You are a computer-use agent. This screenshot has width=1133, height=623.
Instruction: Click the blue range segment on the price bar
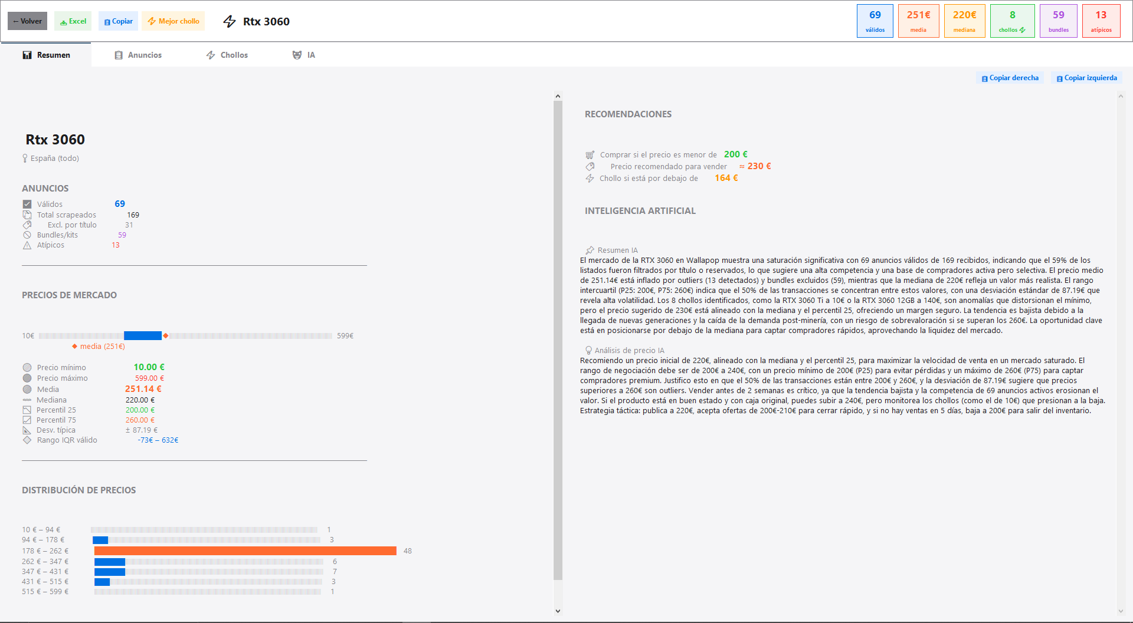142,335
